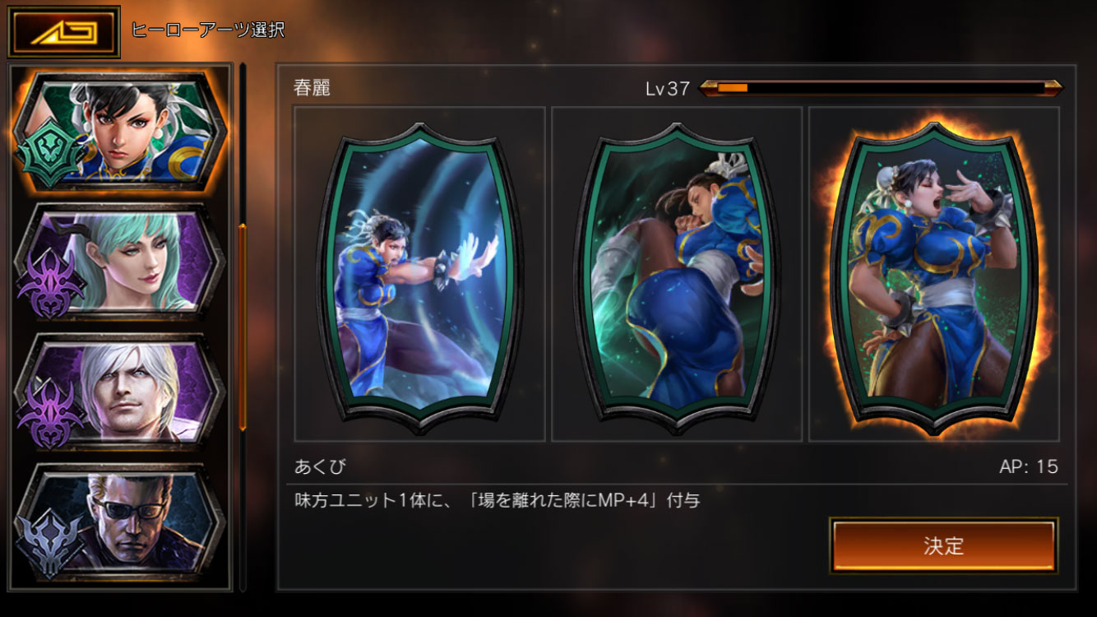This screenshot has width=1097, height=617.
Task: Click the AP: 15 cost label
Action: click(x=1029, y=467)
